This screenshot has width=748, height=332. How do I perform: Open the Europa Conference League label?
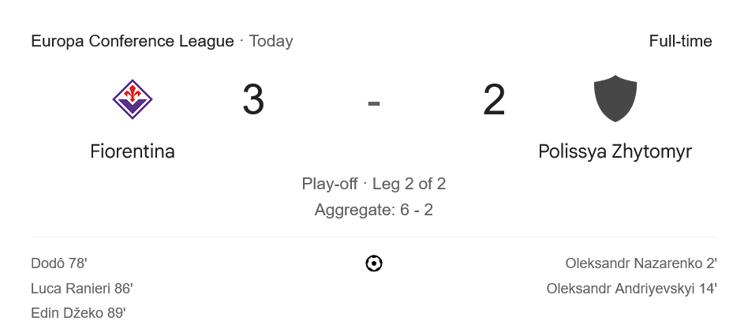coord(133,41)
